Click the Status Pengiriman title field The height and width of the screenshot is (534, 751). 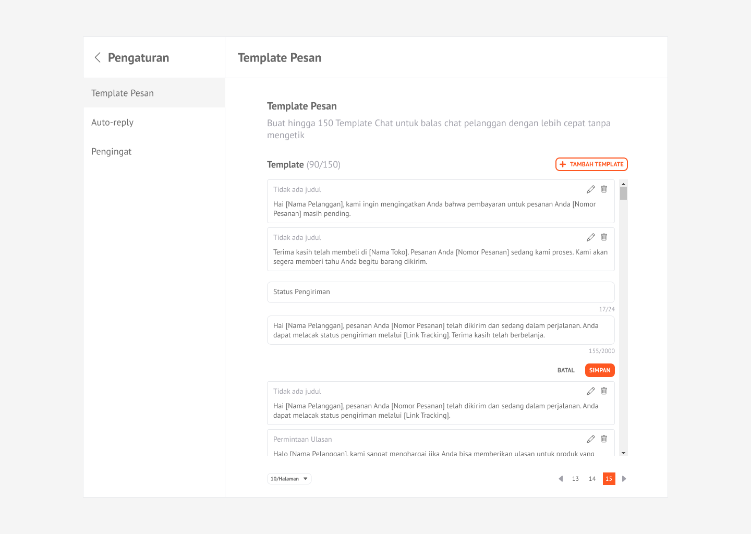(441, 292)
